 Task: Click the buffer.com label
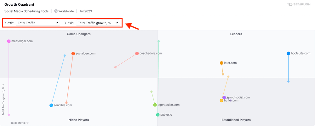[232, 101]
